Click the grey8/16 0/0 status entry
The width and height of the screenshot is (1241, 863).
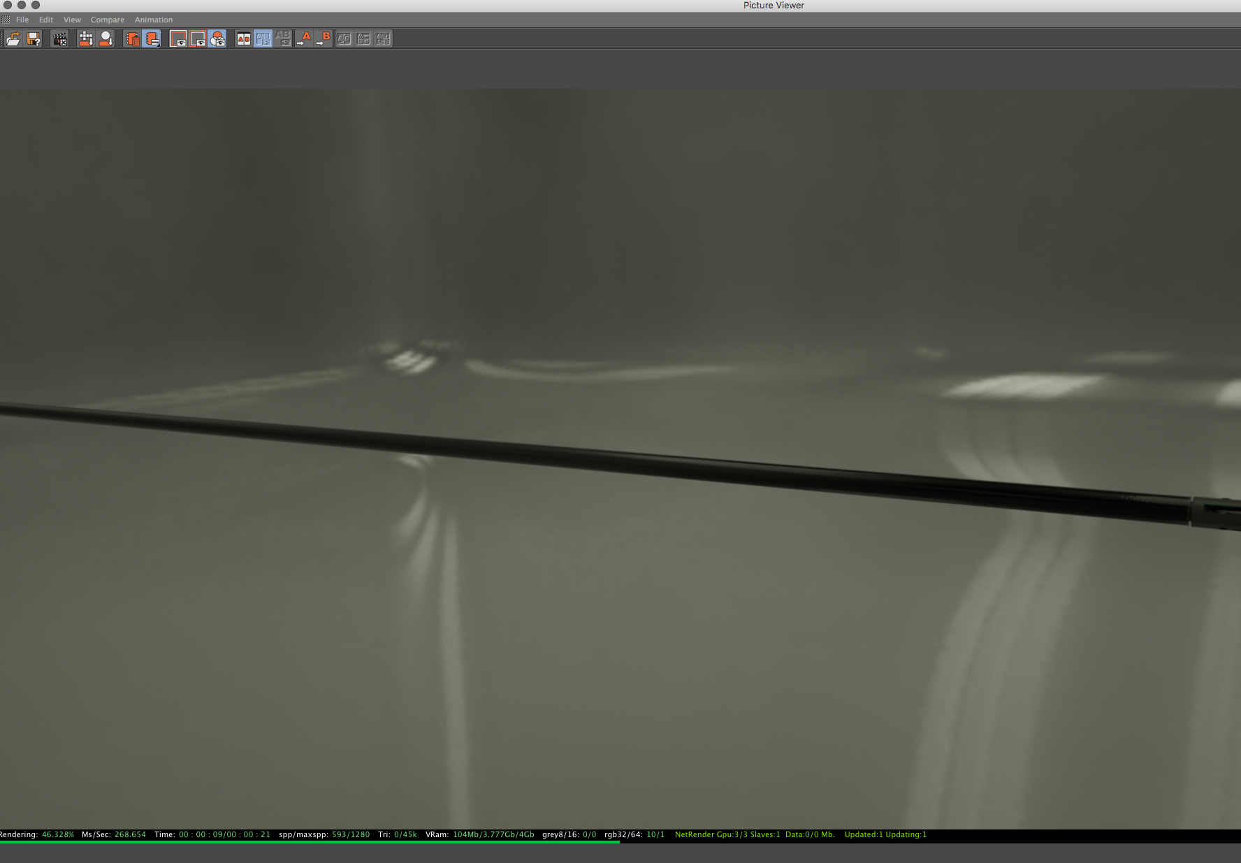pos(569,834)
